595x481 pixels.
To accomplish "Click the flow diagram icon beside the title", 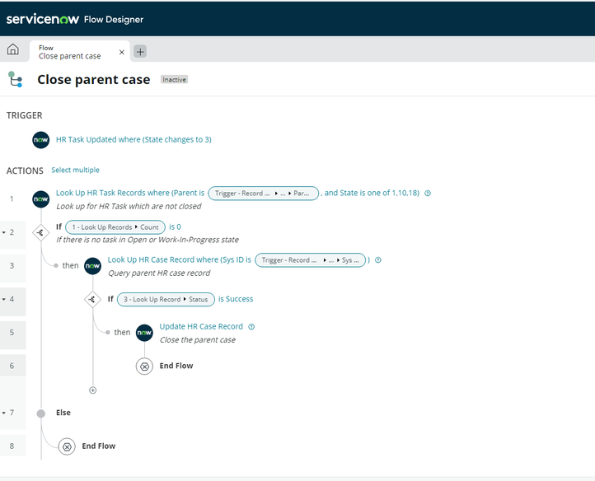I will tap(15, 79).
